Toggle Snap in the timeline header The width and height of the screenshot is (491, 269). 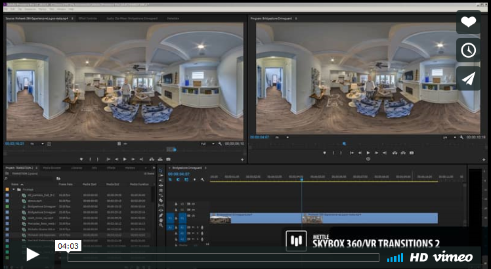coord(178,179)
